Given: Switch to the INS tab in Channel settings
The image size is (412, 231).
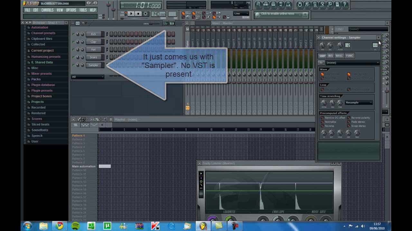Looking at the screenshot, I should tap(330, 56).
